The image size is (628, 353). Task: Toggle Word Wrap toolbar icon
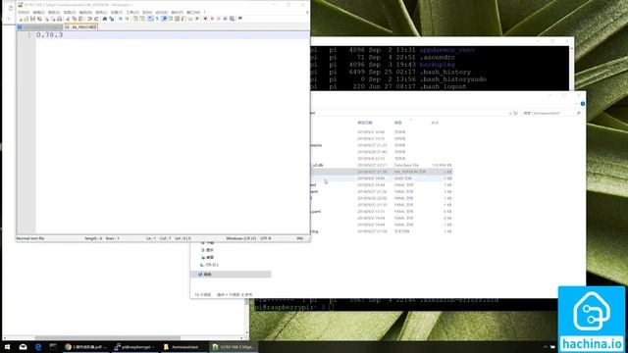coord(150,19)
